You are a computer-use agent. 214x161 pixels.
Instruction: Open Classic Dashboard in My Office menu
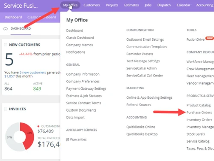click(80, 38)
